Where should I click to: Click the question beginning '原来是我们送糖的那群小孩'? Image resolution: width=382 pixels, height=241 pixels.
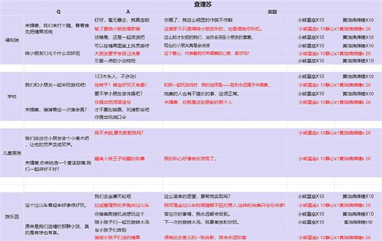[57, 229]
